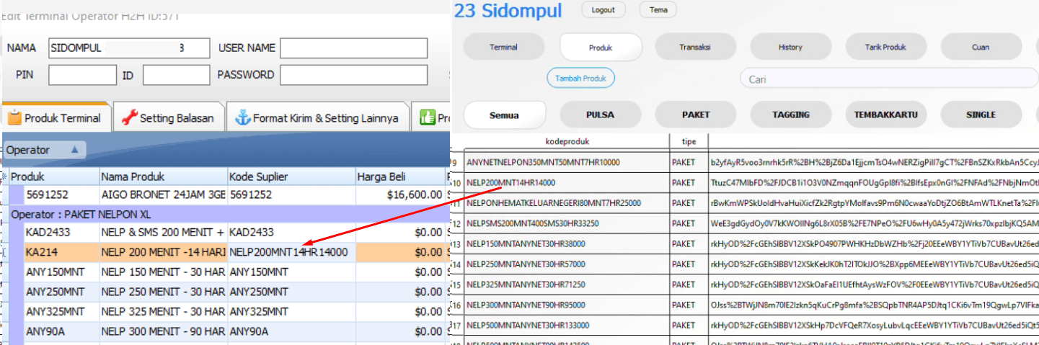The image size is (1039, 345).
Task: Click into the ID field
Action: click(176, 75)
